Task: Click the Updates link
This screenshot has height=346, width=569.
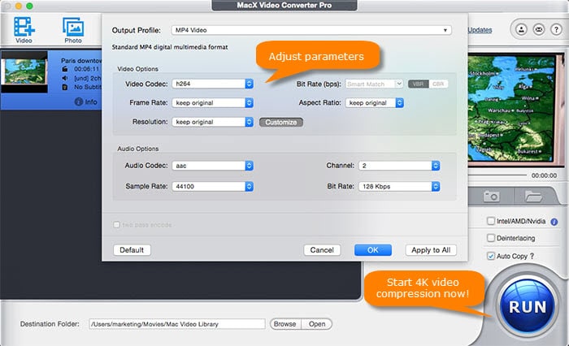Action: point(480,30)
